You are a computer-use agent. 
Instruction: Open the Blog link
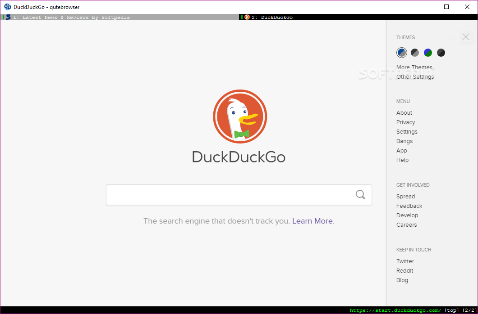point(402,280)
